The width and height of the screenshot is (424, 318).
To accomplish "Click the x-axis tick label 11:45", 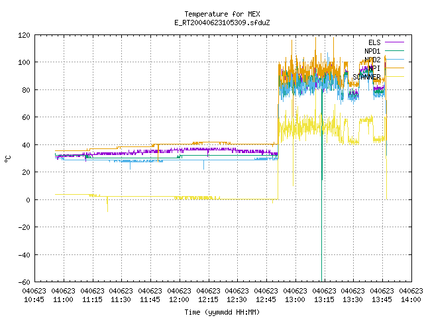I will pyautogui.click(x=150, y=300).
